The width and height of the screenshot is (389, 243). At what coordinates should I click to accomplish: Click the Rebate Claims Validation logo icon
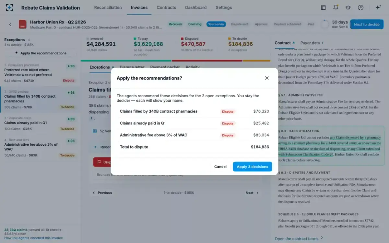click(10, 8)
